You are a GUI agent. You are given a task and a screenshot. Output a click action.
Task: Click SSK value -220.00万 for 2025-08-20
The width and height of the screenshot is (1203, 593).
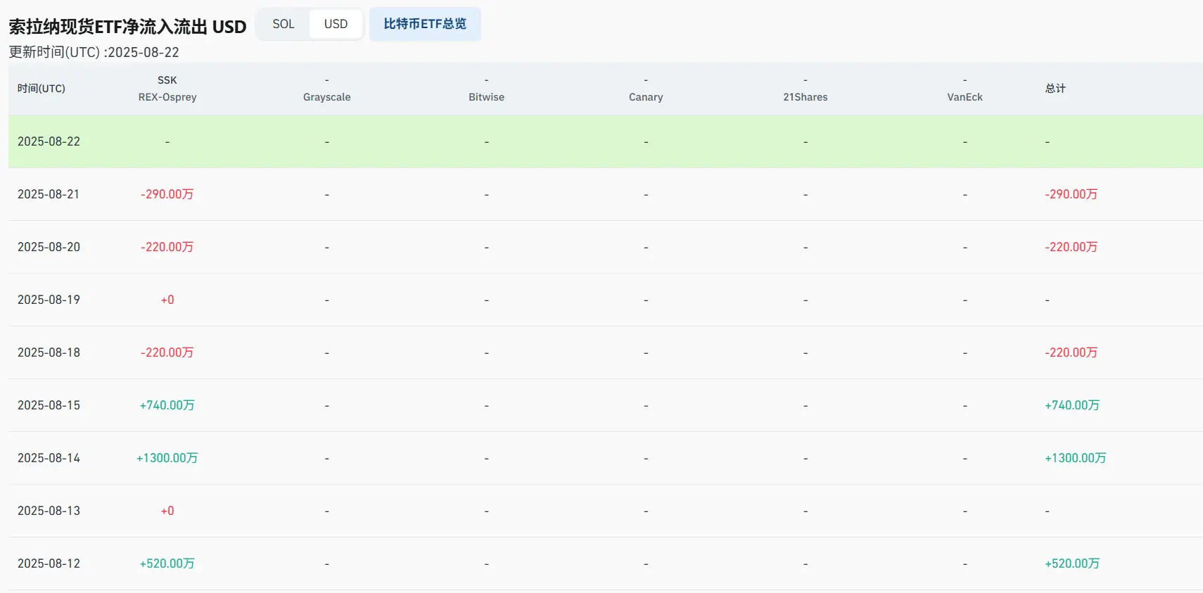[167, 247]
